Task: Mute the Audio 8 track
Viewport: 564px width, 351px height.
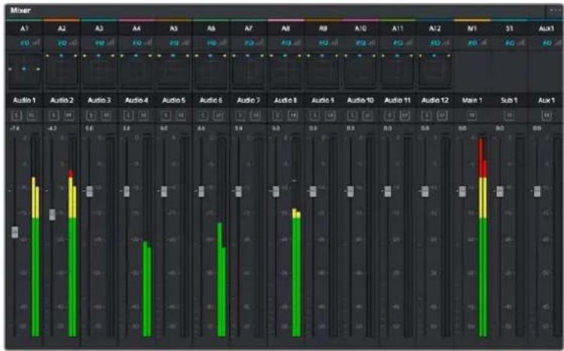Action: 293,115
